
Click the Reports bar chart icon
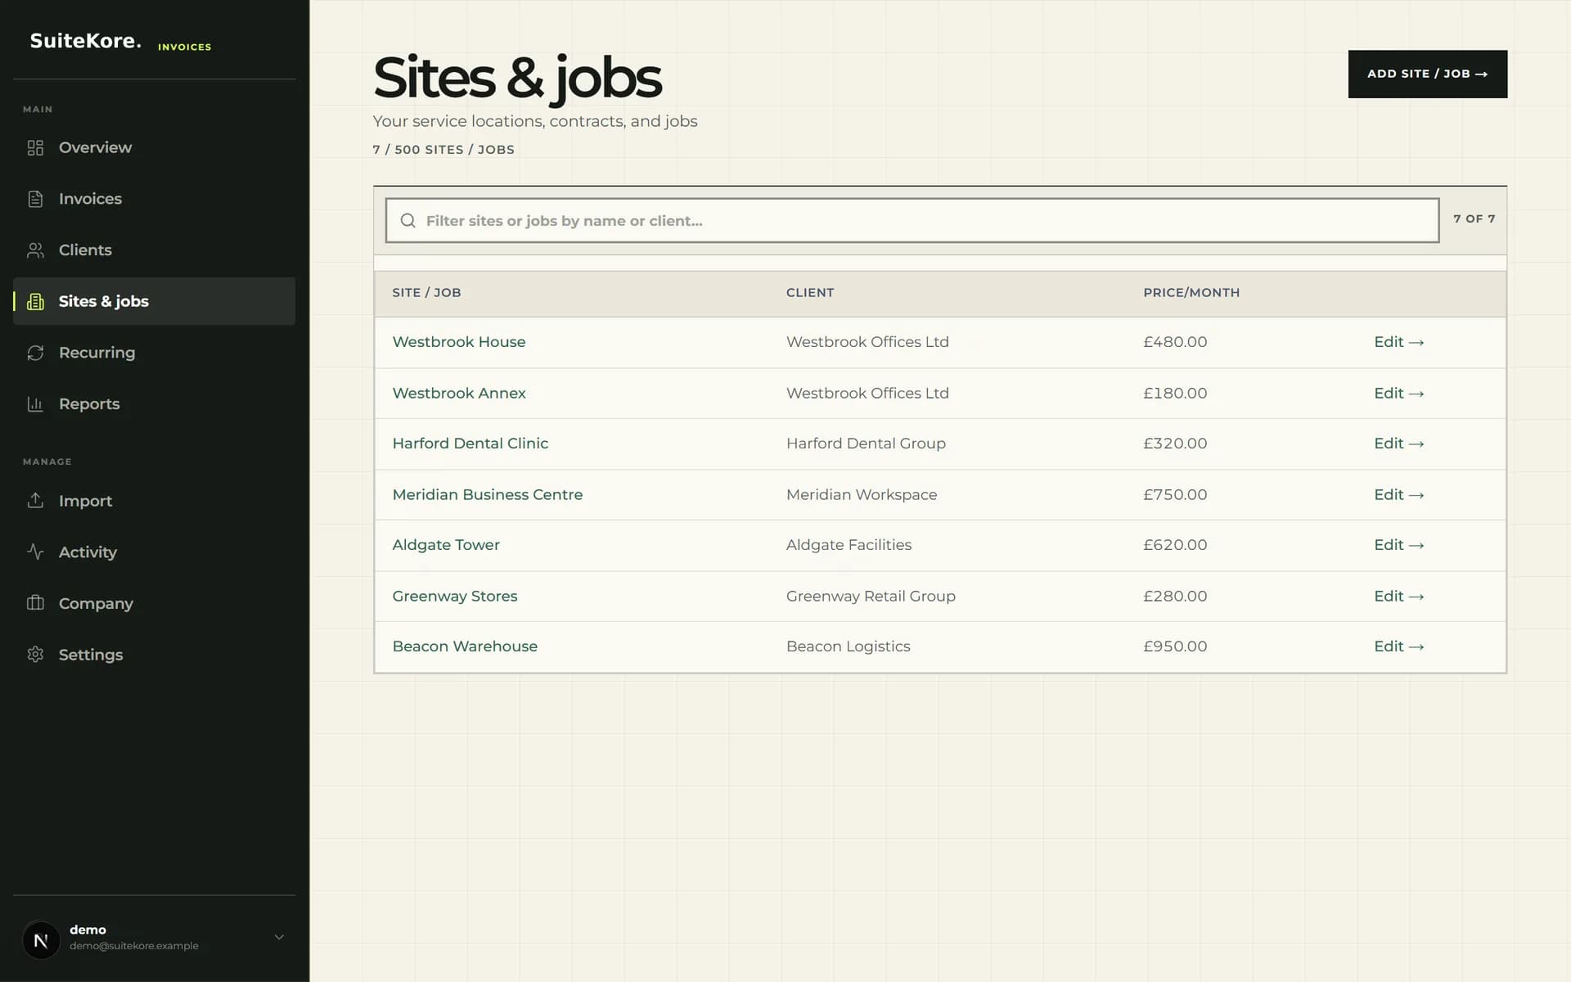tap(35, 404)
